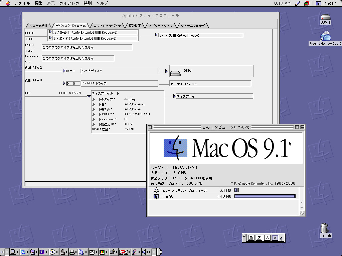Expand the マウス (USB Optical Mouse) entry

tap(156, 35)
